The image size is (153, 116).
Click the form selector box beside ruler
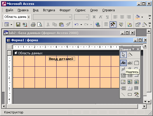[x=10, y=47]
